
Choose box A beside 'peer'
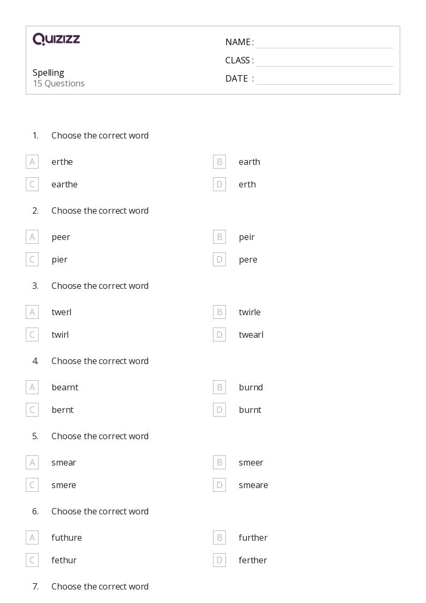point(32,237)
